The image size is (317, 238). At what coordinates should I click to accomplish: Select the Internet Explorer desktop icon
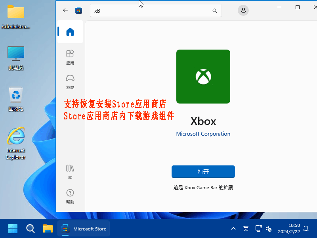(16, 144)
